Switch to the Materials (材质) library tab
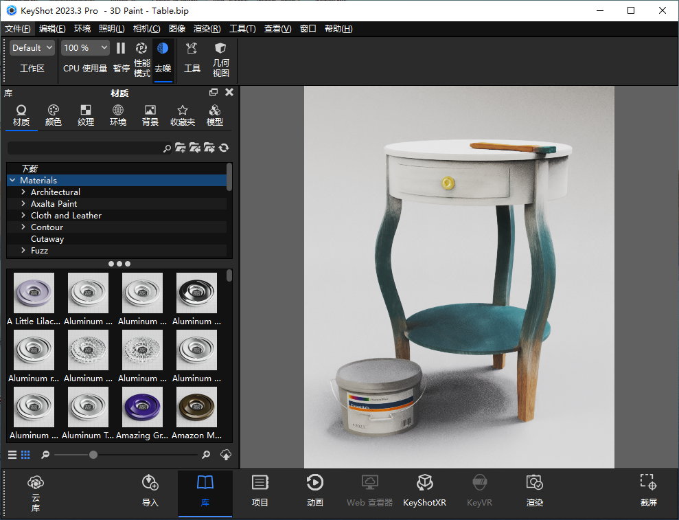 pyautogui.click(x=21, y=115)
